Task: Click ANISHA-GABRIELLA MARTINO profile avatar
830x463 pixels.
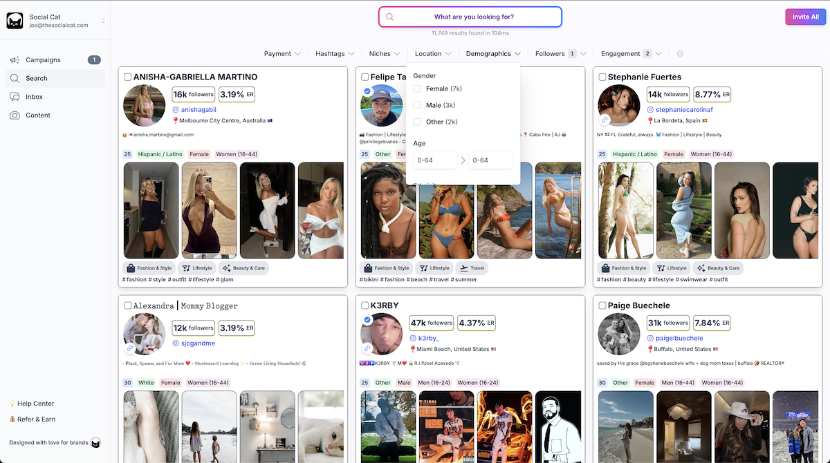Action: (144, 106)
